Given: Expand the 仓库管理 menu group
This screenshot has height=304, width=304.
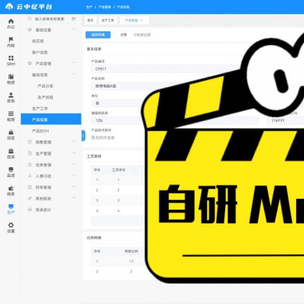Looking at the screenshot, I should 74,165.
